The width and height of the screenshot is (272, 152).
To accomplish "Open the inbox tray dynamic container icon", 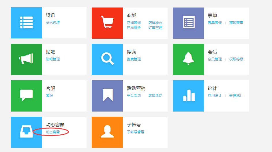I will [x=27, y=132].
